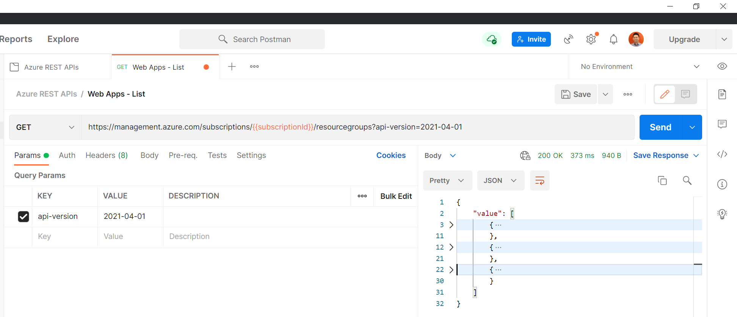Select the Azure REST APIs tab

tap(58, 67)
